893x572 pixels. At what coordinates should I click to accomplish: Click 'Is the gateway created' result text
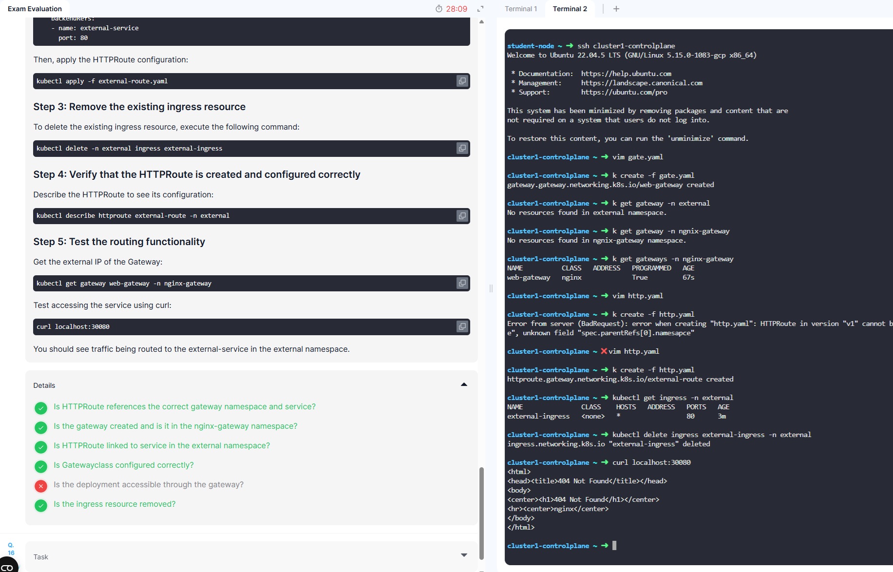tap(175, 426)
